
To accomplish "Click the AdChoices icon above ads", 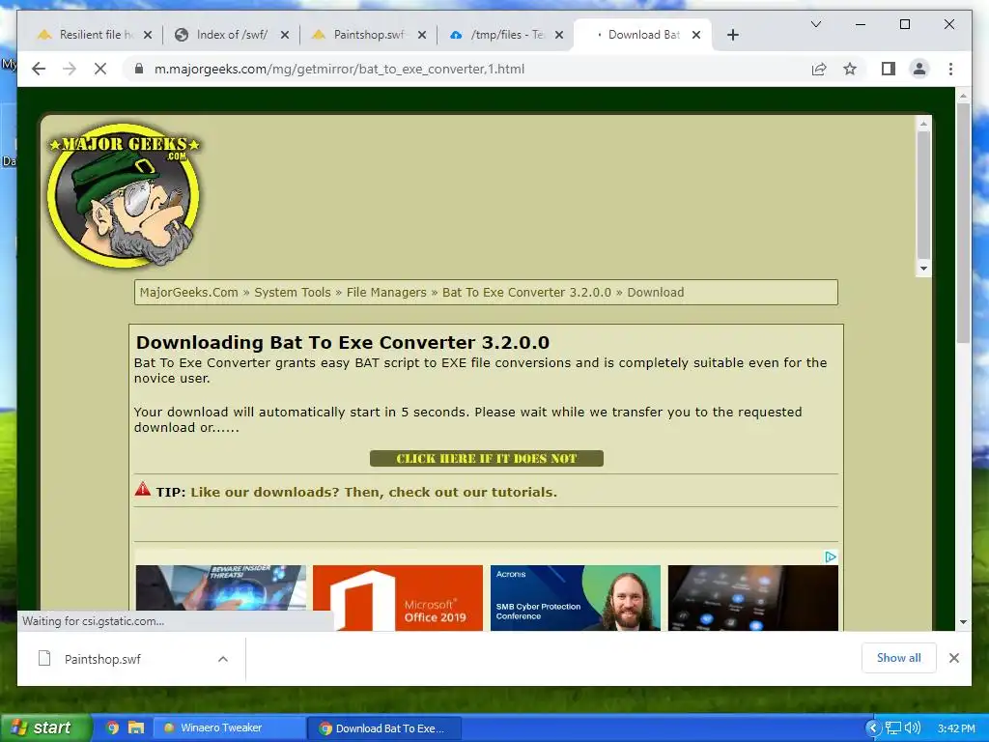I will click(x=831, y=556).
